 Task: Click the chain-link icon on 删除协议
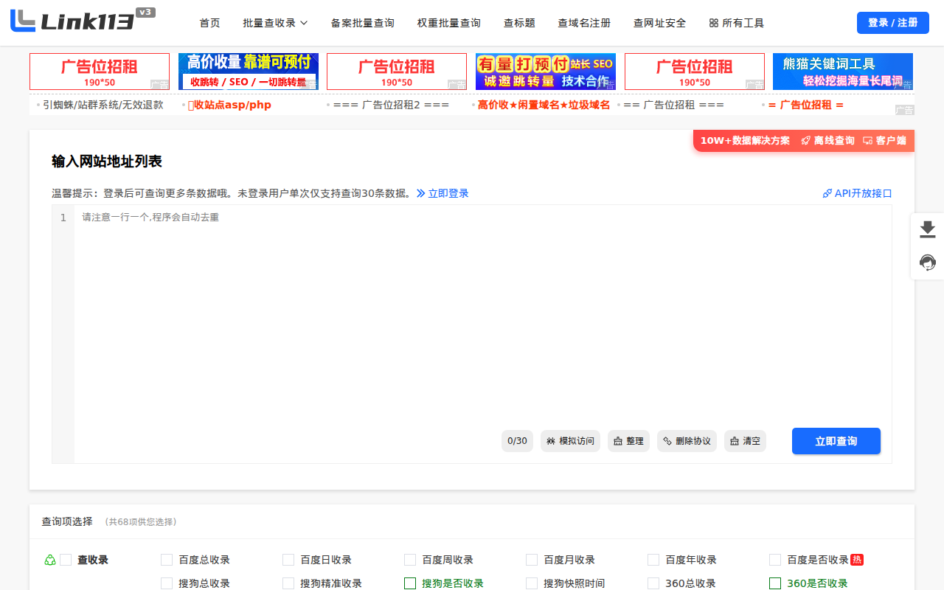pyautogui.click(x=667, y=440)
